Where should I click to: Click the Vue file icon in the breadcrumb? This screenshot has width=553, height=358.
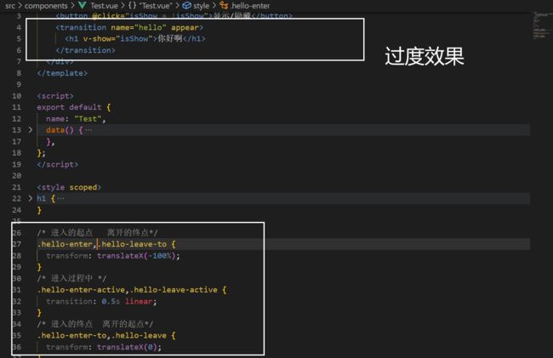point(83,5)
